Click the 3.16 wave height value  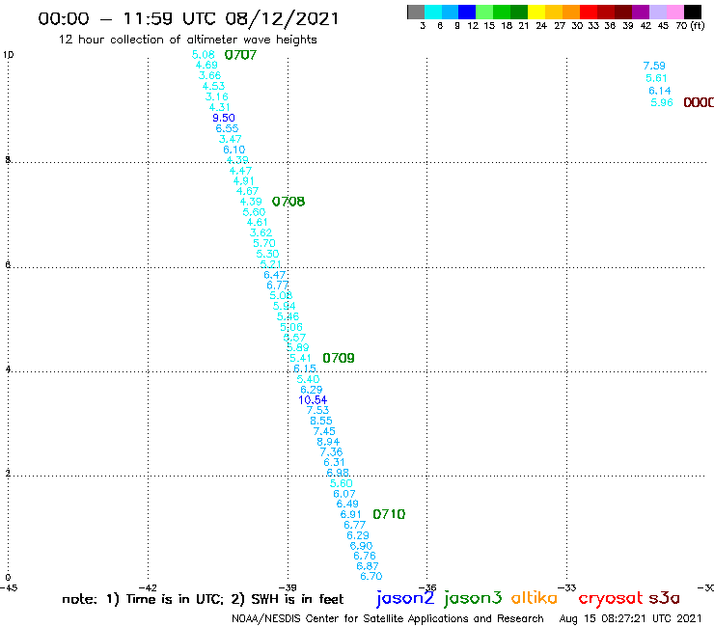217,97
